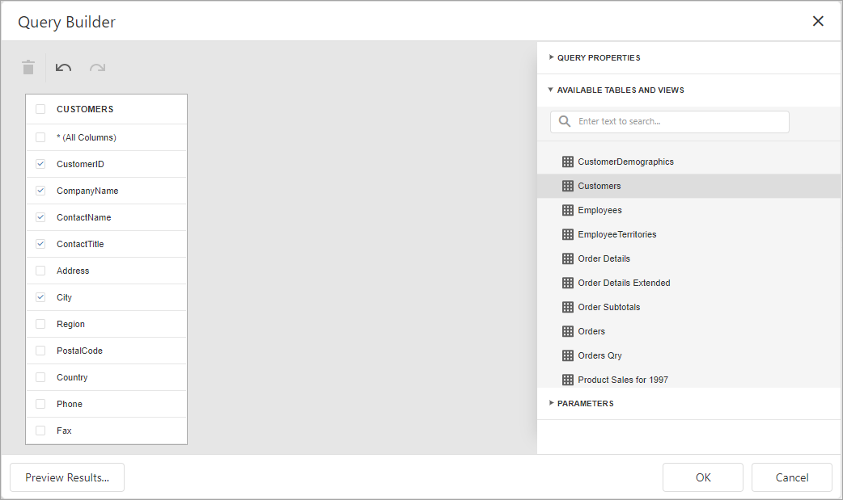
Task: Click the table icon beside Orders Qry
Action: click(568, 355)
